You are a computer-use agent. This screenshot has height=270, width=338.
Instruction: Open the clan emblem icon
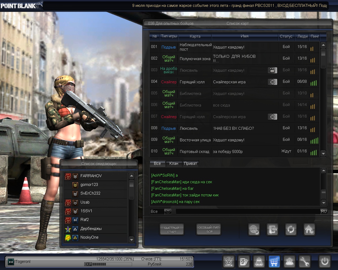tap(229, 262)
